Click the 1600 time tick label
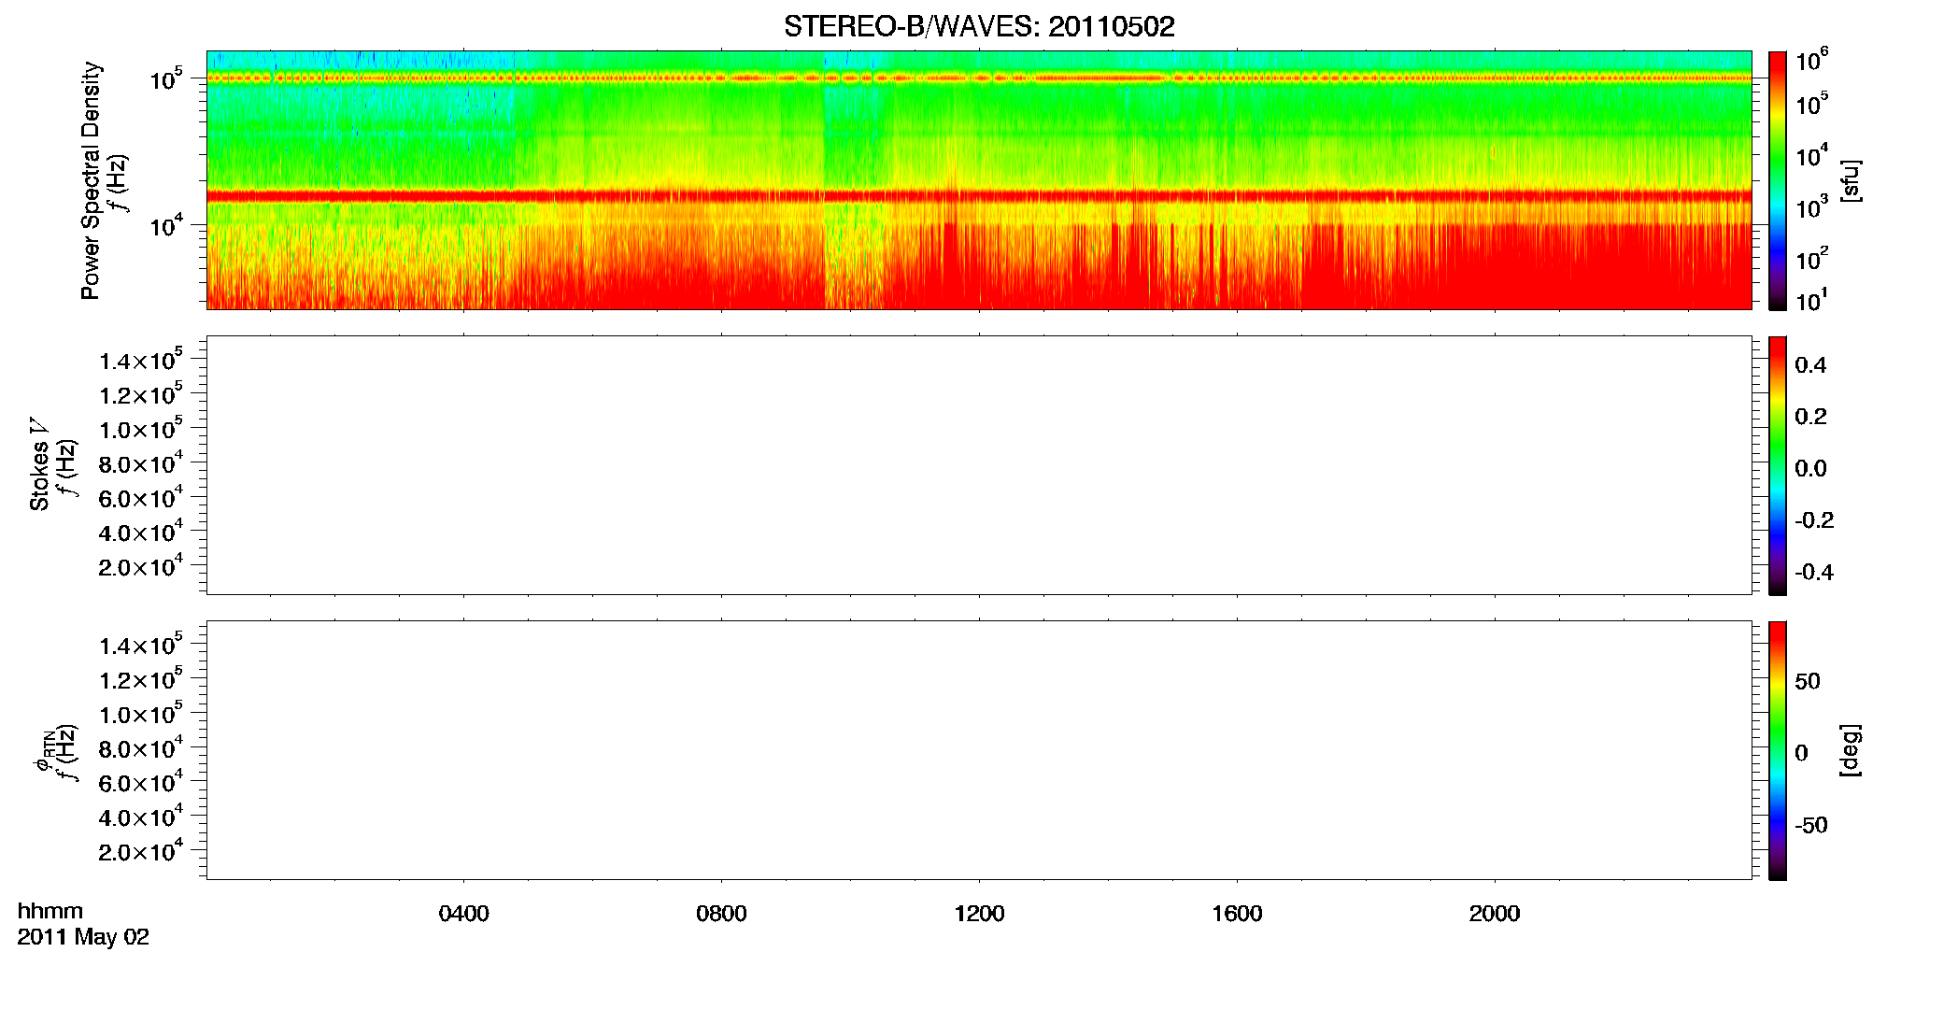Viewport: 1958px width, 1009px height. (1237, 914)
